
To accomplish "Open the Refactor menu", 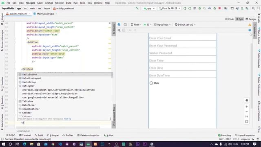I will (60, 3).
